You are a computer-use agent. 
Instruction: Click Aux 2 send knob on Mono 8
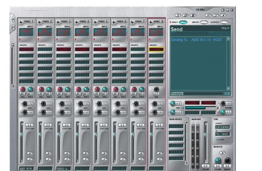(155, 112)
